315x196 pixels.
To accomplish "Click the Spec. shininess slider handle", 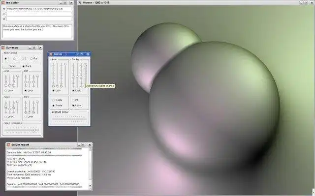I will tap(34, 130).
